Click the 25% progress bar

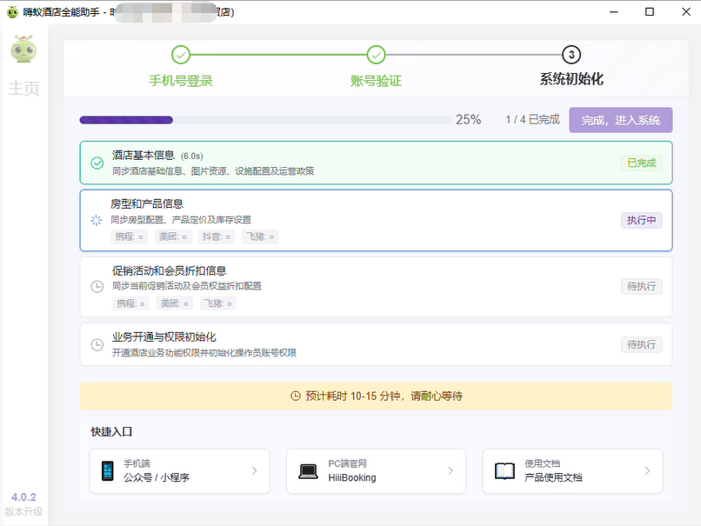261,119
